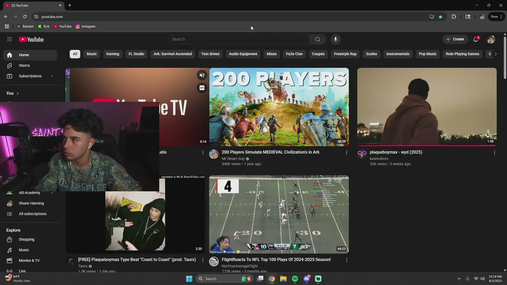The height and width of the screenshot is (285, 507).
Task: Go back in browser
Action: (6, 17)
